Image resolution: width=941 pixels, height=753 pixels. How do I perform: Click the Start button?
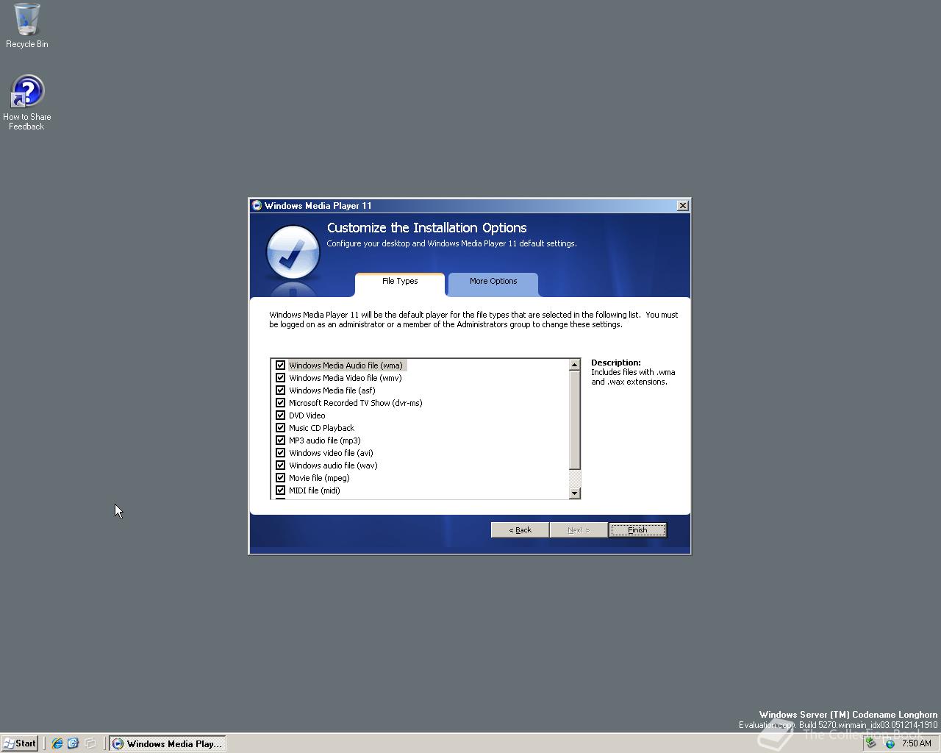tap(20, 743)
